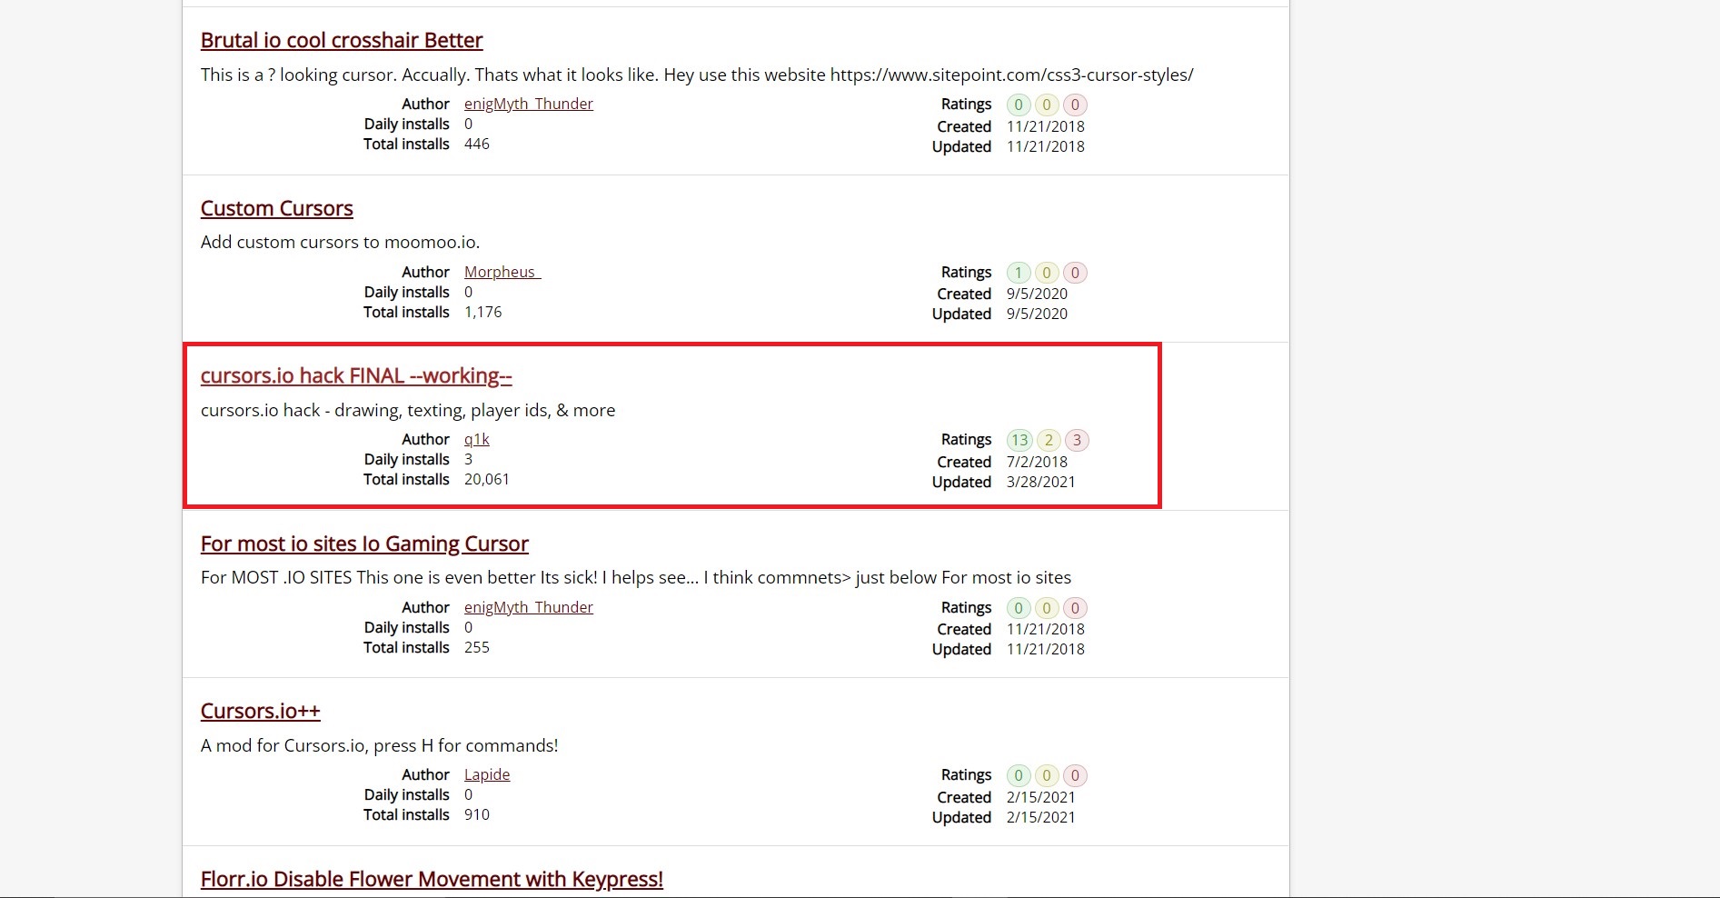Open the Cursors.io++ script page
The height and width of the screenshot is (898, 1720).
click(260, 712)
